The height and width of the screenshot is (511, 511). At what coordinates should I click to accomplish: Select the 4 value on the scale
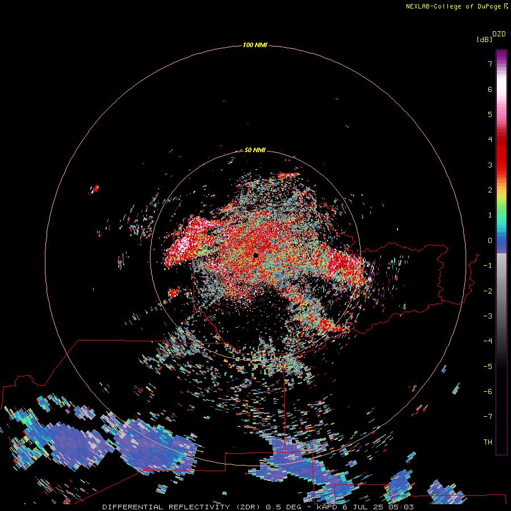490,139
